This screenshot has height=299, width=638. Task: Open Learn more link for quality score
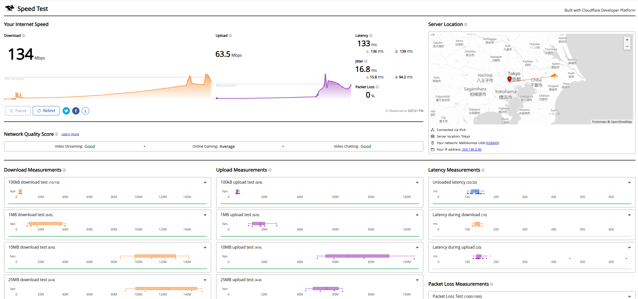pos(70,134)
